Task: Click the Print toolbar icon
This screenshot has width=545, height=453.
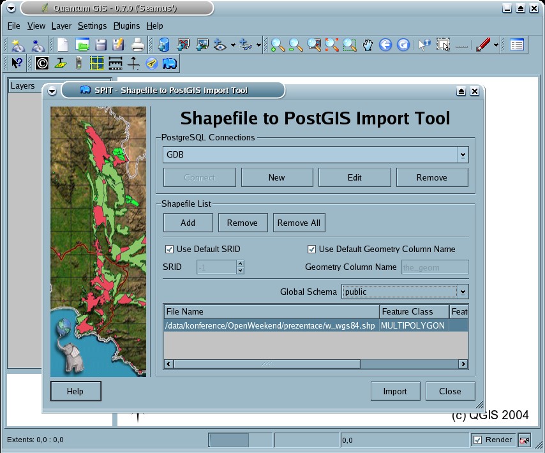Action: point(138,45)
